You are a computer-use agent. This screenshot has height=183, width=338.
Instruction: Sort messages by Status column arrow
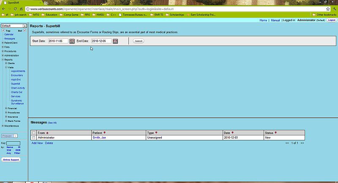pyautogui.click(x=275, y=133)
